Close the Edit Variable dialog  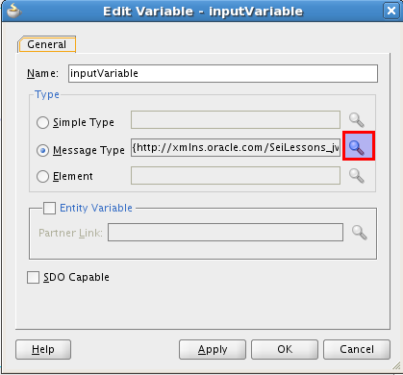pyautogui.click(x=391, y=11)
